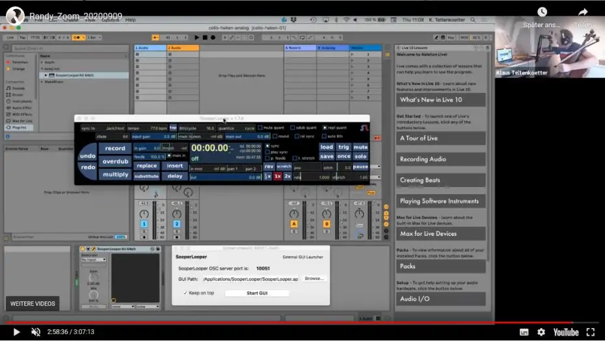Click replace in the SooperLooper window
Image resolution: width=605 pixels, height=341 pixels.
146,166
